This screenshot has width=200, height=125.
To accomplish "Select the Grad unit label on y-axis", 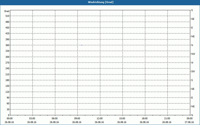I will coord(7,11).
